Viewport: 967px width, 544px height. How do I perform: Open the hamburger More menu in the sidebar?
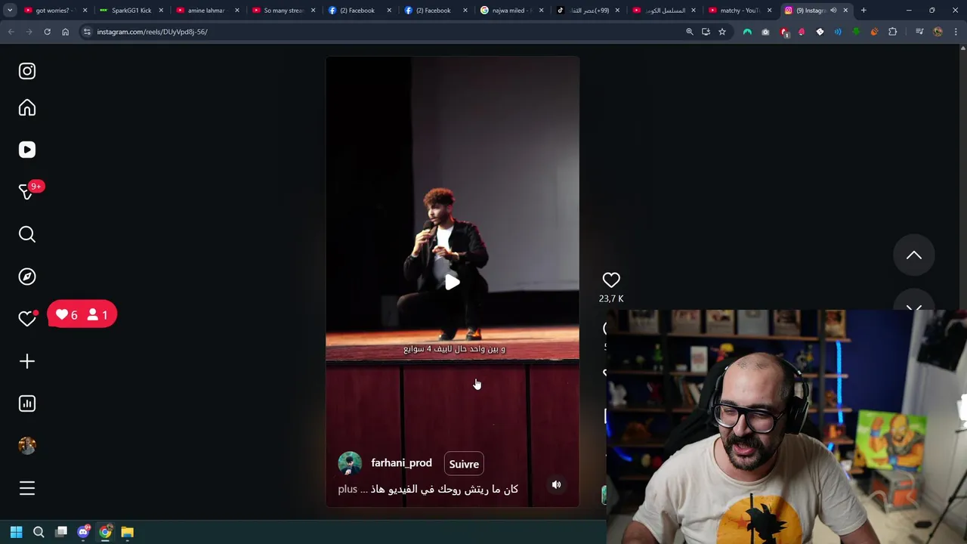tap(27, 488)
